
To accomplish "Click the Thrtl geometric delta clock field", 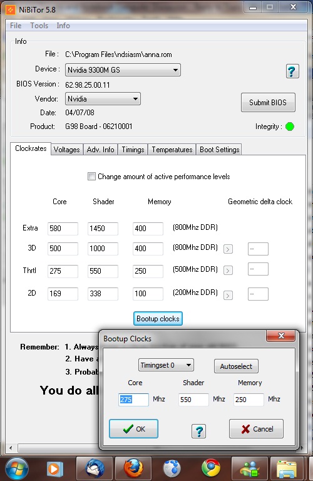I will [258, 269].
